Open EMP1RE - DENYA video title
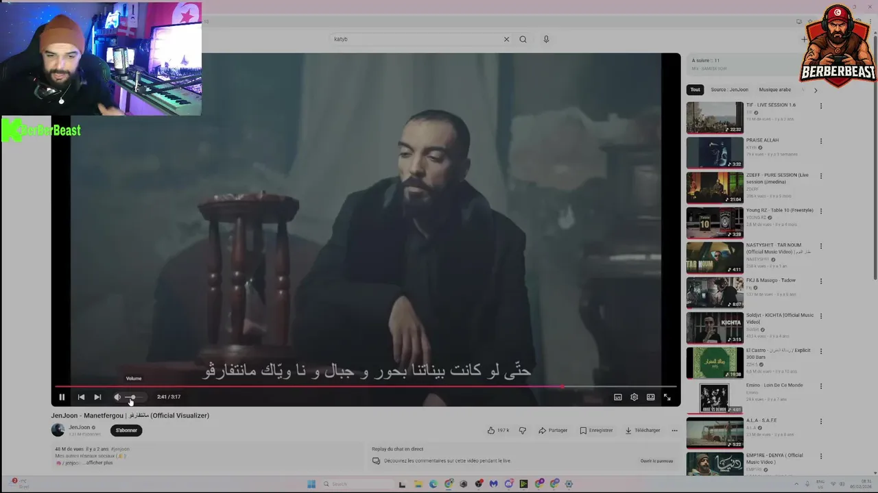The width and height of the screenshot is (878, 493). 774,458
